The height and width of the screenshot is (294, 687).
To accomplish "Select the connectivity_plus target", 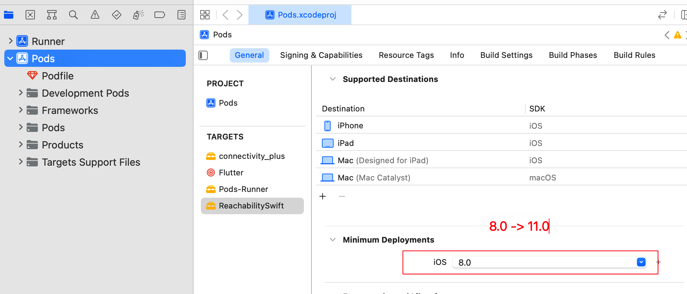I will pos(252,156).
